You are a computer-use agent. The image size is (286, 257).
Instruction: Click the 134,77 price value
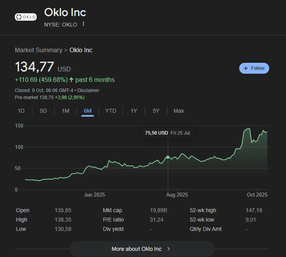(34, 67)
